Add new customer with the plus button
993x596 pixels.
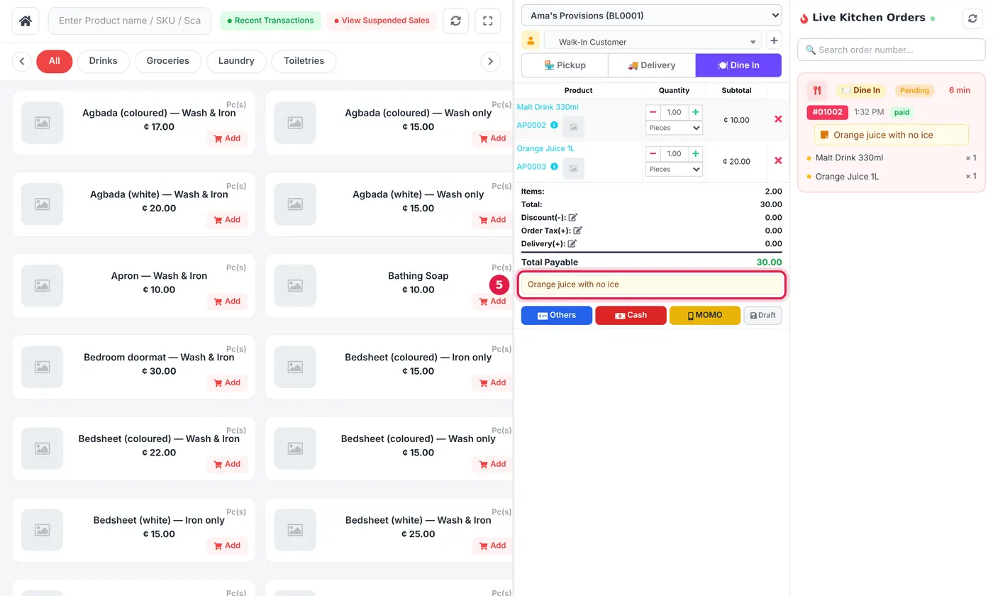tap(774, 40)
